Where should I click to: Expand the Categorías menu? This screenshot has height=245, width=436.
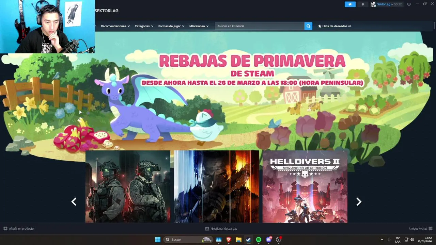144,26
